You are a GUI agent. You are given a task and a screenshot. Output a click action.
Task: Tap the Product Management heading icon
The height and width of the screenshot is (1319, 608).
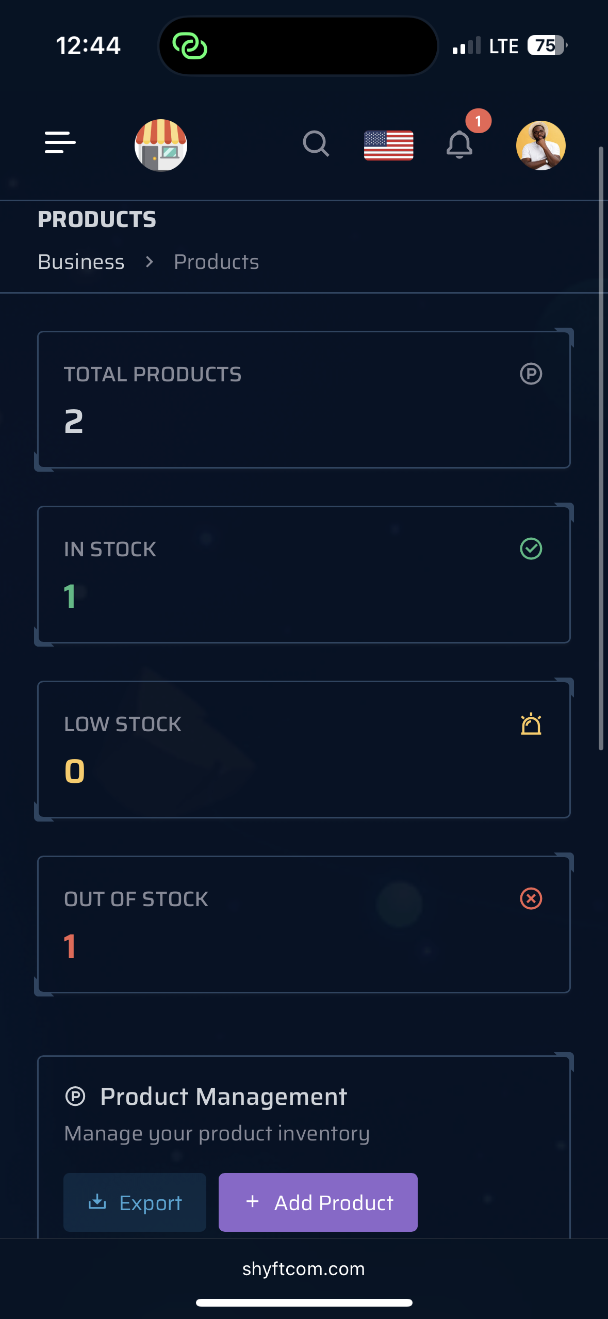click(x=75, y=1096)
